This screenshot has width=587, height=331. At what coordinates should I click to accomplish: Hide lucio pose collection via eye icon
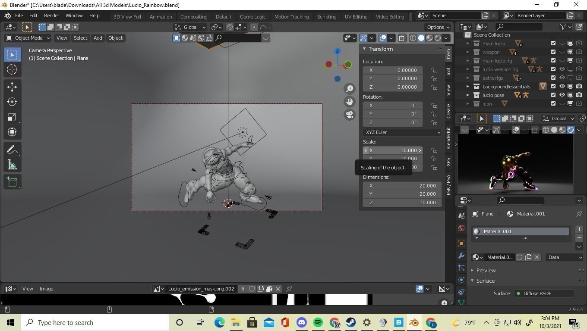click(x=562, y=95)
